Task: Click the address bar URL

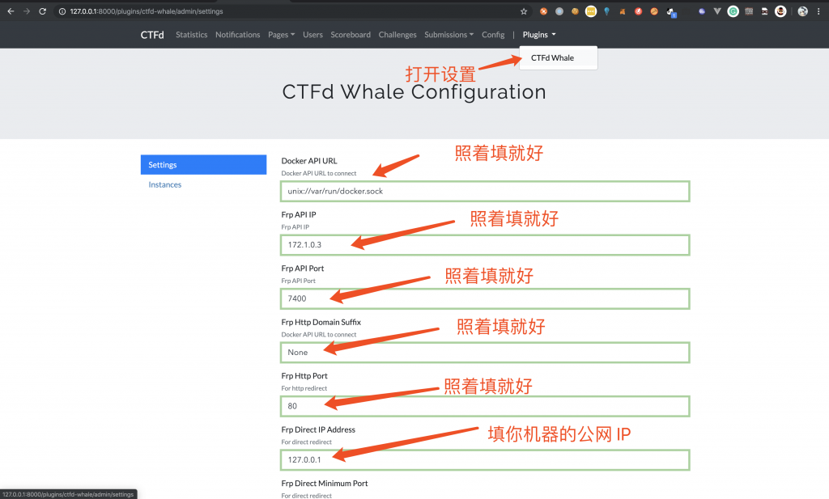Action: tap(147, 11)
